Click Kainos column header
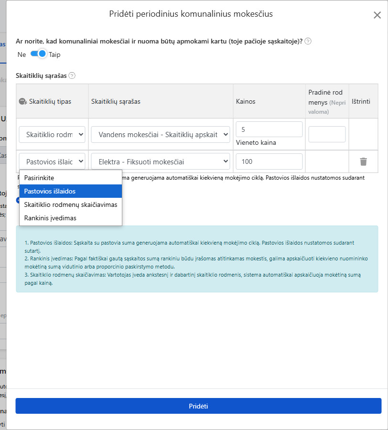Screen dimensions: 388x430 coord(246,101)
